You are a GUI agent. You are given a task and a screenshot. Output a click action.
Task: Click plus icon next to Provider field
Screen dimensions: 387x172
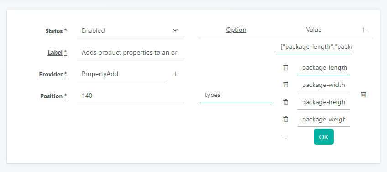click(175, 74)
